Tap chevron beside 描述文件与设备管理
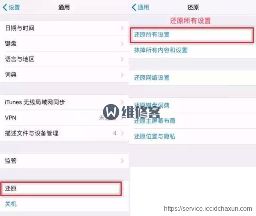The height and width of the screenshot is (216, 256). 122,133
